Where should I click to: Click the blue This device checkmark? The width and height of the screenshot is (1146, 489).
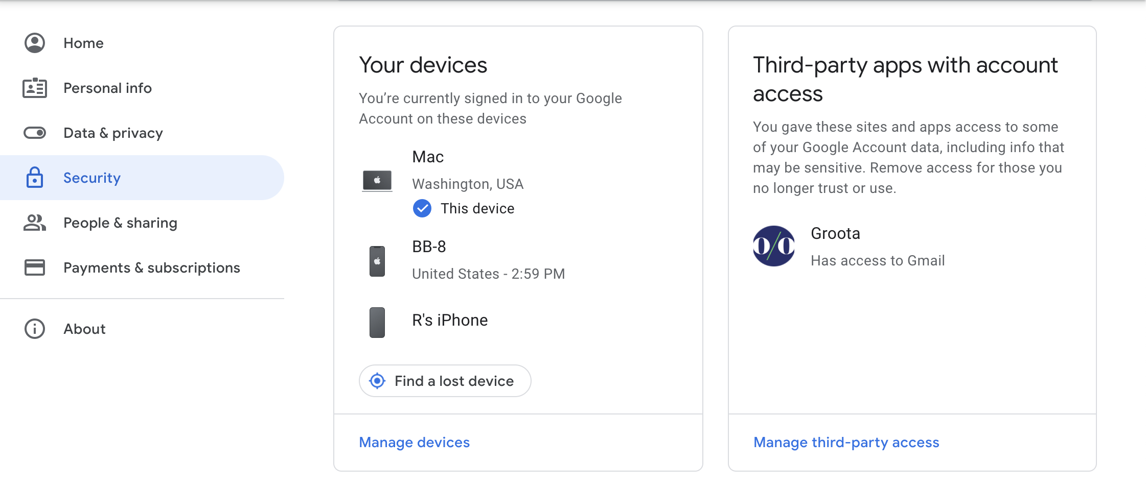coord(422,208)
